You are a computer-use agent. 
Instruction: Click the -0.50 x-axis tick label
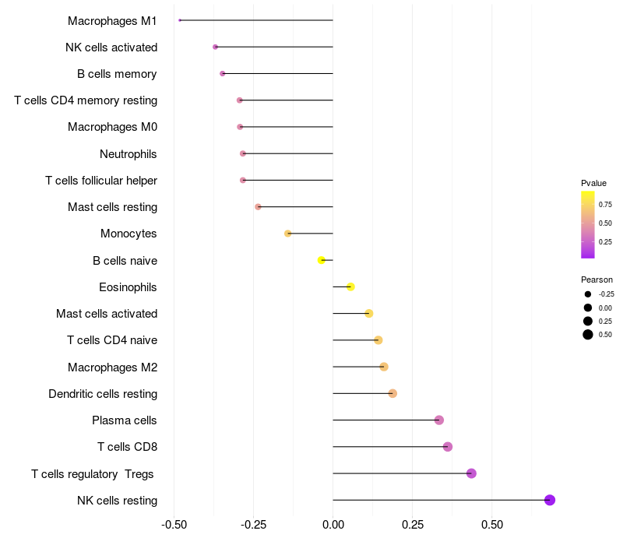[x=174, y=525]
